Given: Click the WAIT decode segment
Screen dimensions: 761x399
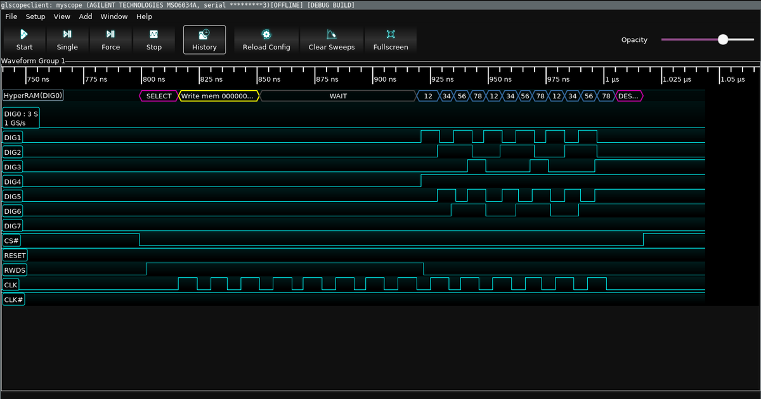Looking at the screenshot, I should 338,96.
